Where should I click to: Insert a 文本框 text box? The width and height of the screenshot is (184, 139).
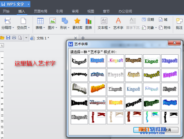(104, 24)
